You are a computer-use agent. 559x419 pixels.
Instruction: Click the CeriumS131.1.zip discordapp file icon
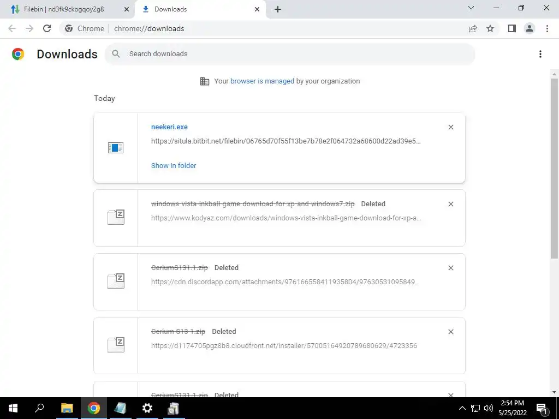(x=116, y=281)
